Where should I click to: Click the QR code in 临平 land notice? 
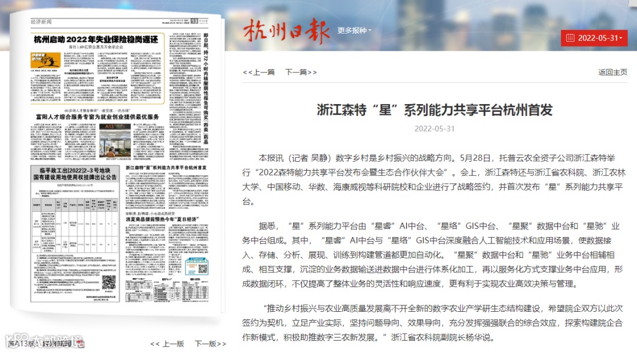pyautogui.click(x=109, y=282)
